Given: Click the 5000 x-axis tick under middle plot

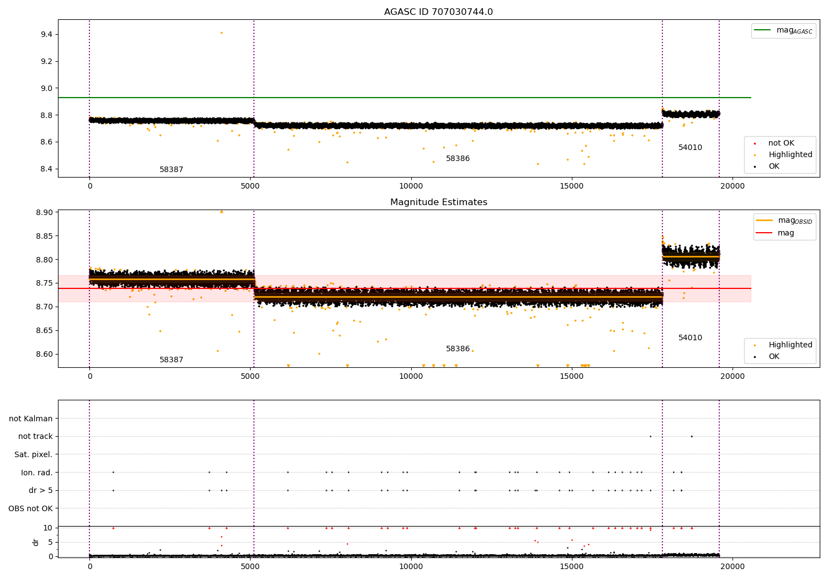Looking at the screenshot, I should (250, 377).
